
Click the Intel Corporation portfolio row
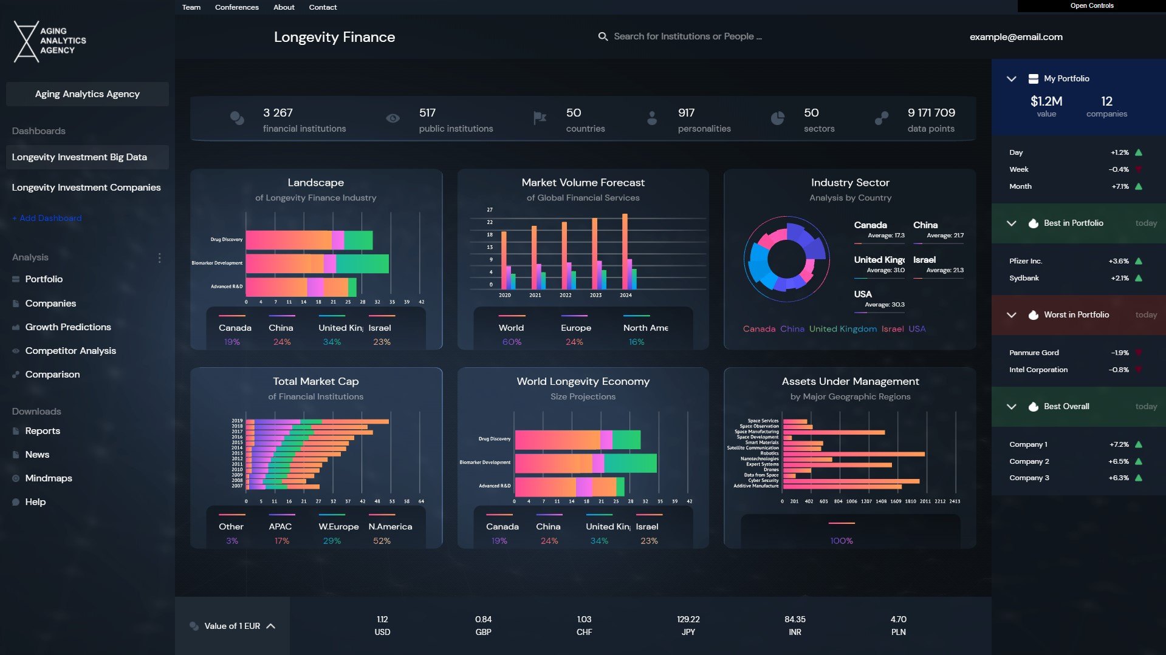pos(1076,370)
